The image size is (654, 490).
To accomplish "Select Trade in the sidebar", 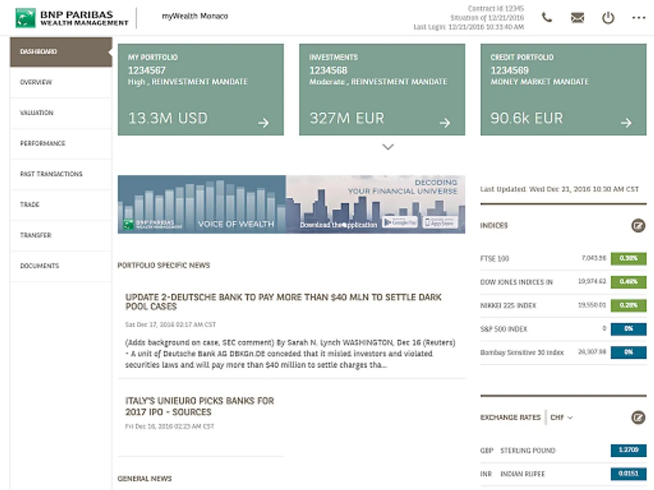I will [x=60, y=205].
